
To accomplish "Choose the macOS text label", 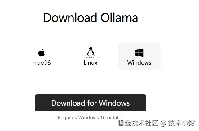I will pyautogui.click(x=42, y=63).
